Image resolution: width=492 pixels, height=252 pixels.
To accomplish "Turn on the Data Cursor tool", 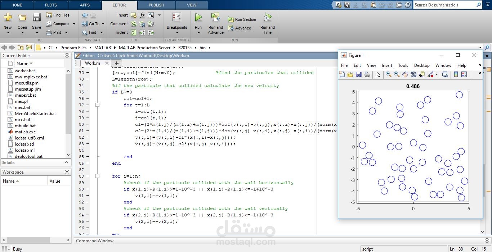I will (x=421, y=74).
